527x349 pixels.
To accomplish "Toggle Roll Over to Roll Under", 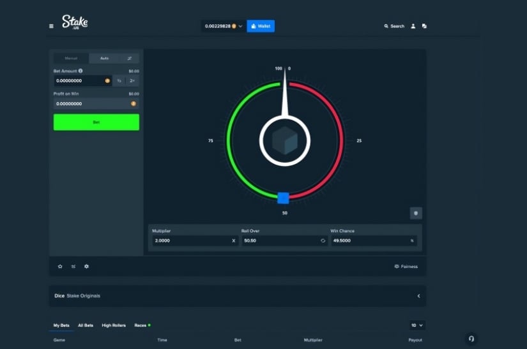I will (x=323, y=241).
